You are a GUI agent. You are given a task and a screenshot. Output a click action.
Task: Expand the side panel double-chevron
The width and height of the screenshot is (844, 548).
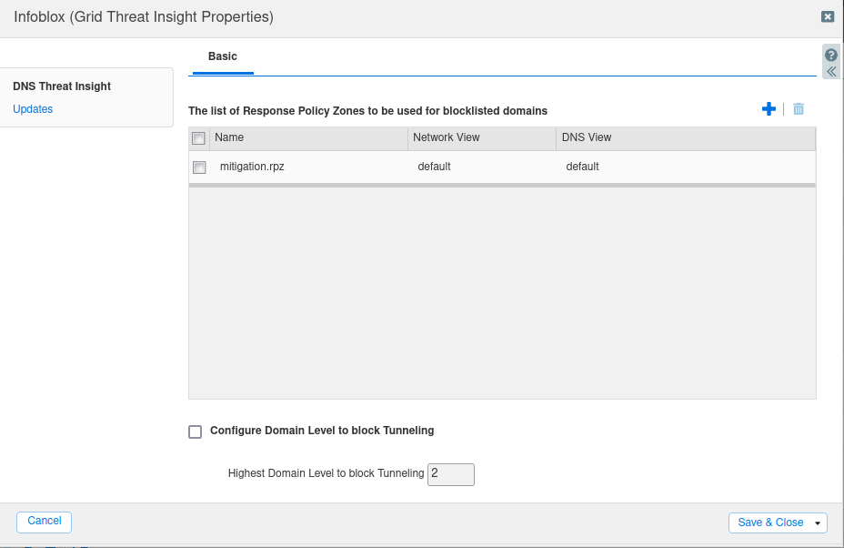click(x=830, y=71)
